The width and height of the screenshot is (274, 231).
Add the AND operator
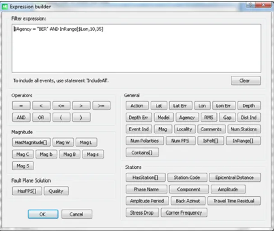click(x=21, y=117)
